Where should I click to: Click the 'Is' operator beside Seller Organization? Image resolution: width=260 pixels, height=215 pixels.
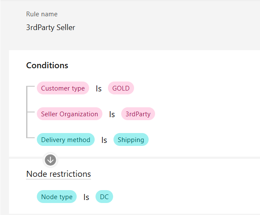(x=112, y=115)
